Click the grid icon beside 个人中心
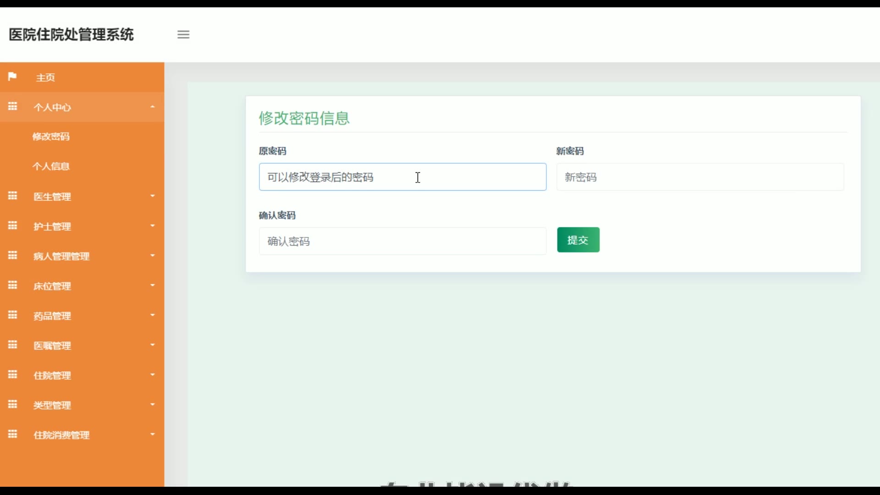This screenshot has width=880, height=495. pos(12,106)
